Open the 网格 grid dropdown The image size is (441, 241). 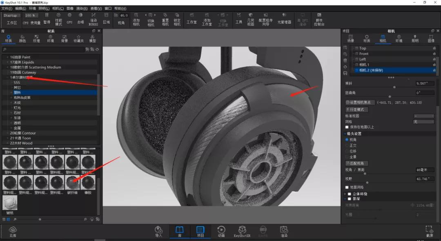point(423,122)
